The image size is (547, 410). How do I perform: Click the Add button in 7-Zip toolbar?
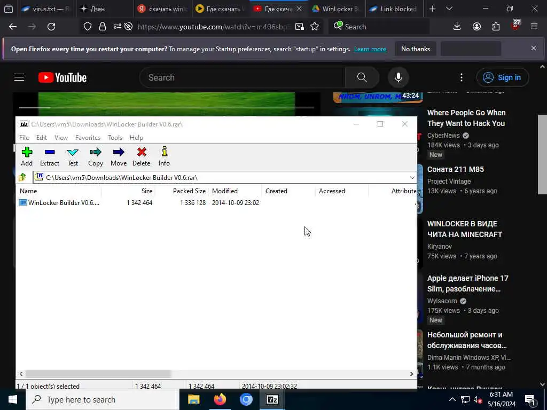pos(27,156)
